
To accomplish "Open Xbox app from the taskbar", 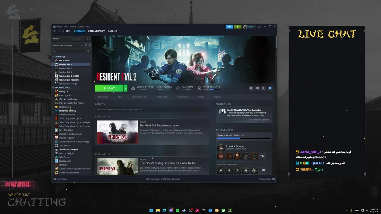I will [223, 210].
